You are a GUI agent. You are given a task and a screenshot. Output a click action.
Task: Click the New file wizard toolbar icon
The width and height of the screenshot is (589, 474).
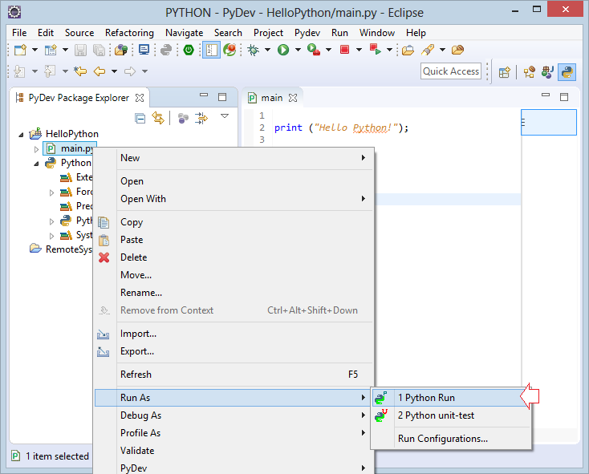point(20,50)
